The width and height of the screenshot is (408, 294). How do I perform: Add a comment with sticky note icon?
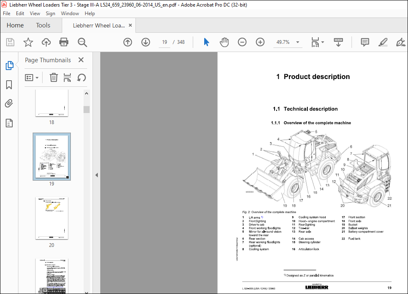(365, 42)
